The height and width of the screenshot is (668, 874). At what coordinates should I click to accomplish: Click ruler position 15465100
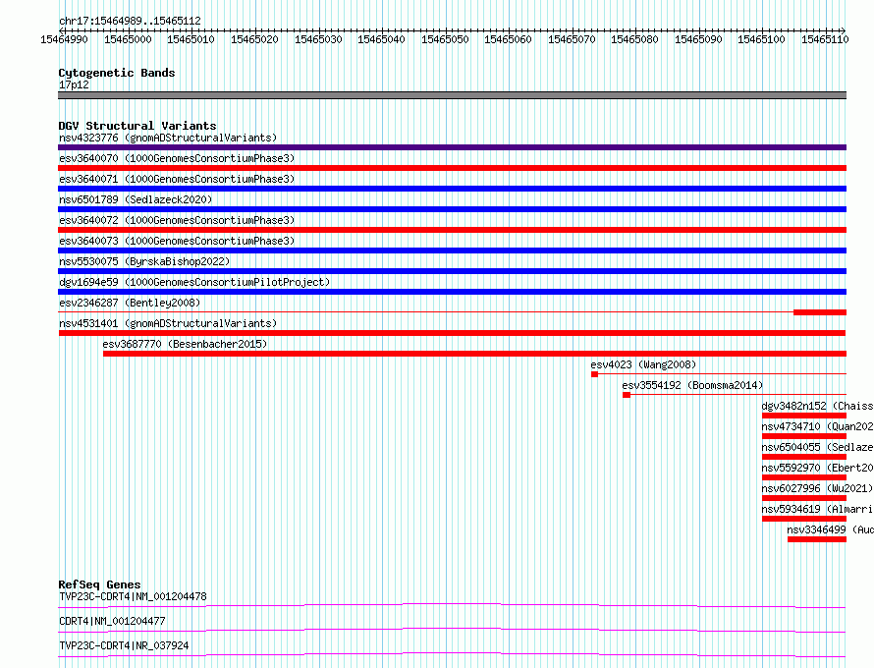point(761,39)
